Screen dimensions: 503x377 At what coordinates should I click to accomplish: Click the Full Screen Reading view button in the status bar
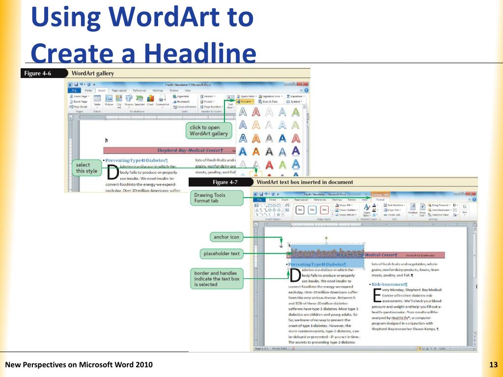tap(423, 349)
